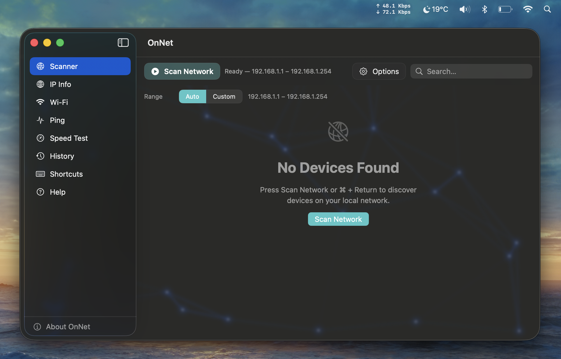Viewport: 561px width, 359px height.
Task: Open the Shortcuts page
Action: pos(80,174)
